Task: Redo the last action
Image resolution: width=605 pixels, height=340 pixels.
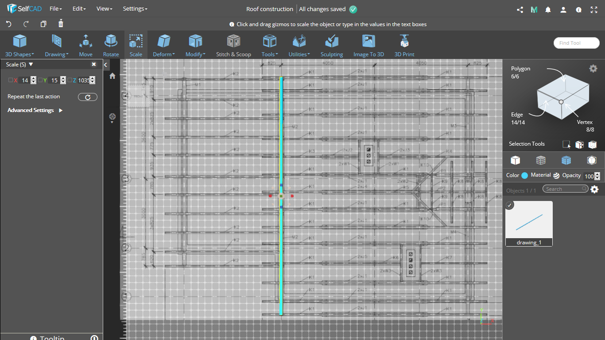Action: 26,24
